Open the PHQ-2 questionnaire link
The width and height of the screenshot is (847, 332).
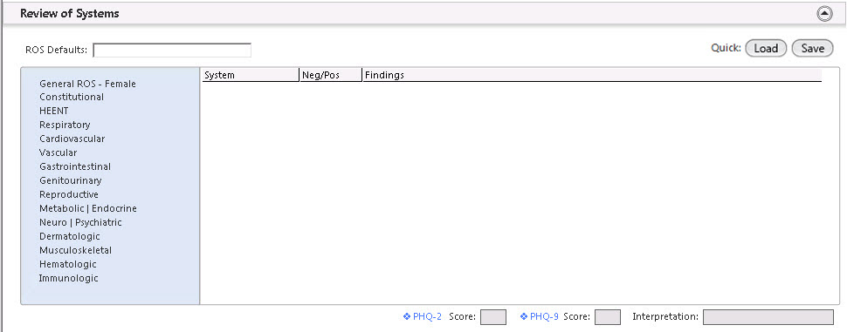click(427, 317)
